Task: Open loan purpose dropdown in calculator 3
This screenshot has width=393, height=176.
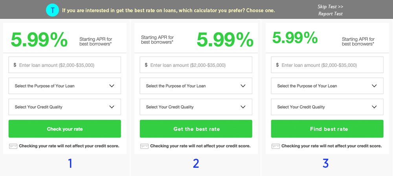Action: click(327, 86)
